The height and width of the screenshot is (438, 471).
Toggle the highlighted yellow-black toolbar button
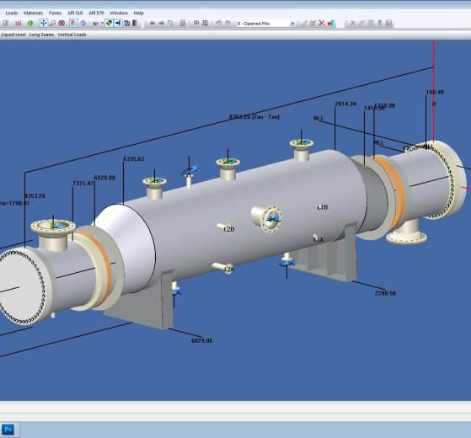click(x=109, y=23)
